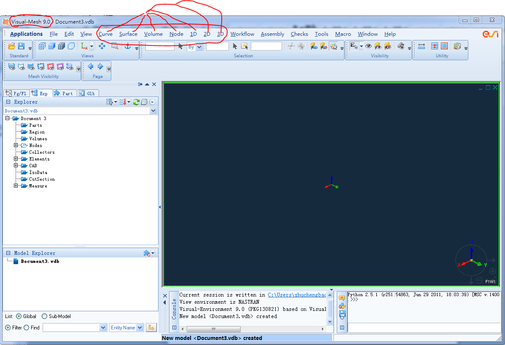The width and height of the screenshot is (505, 345).
Task: Expand the Nodes tree folder
Action: tap(16, 145)
